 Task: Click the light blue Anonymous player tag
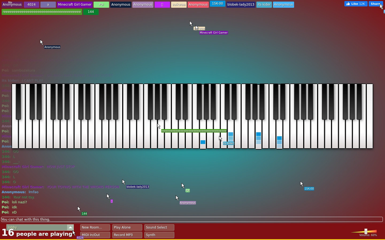(283, 4)
